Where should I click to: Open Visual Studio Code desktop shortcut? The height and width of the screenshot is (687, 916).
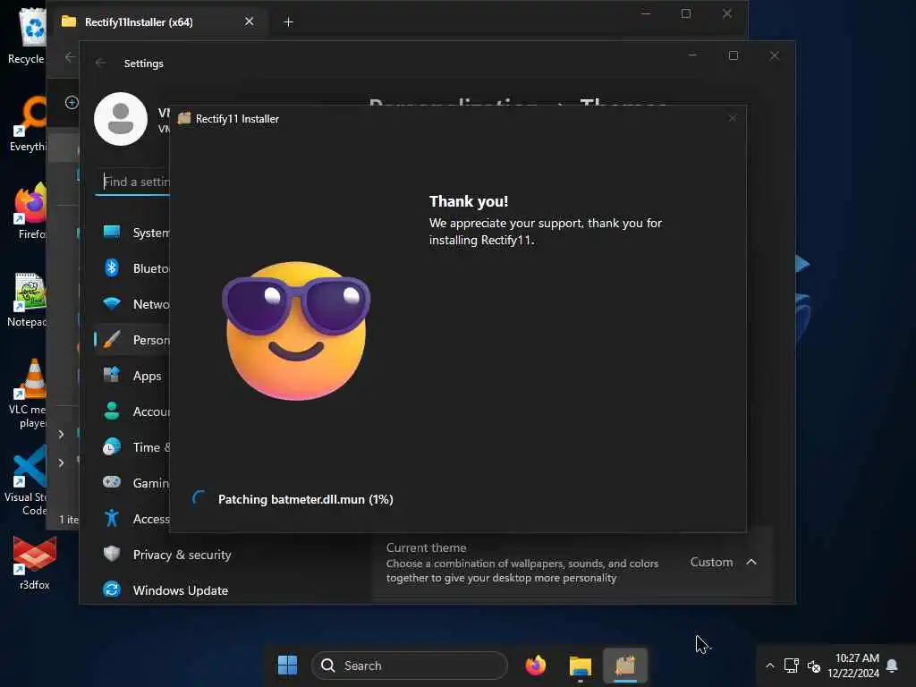[26, 481]
